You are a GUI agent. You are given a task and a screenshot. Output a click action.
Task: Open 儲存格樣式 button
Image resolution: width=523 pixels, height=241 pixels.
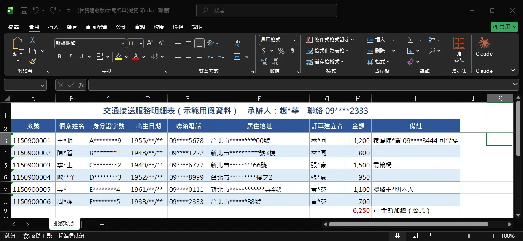click(x=325, y=61)
